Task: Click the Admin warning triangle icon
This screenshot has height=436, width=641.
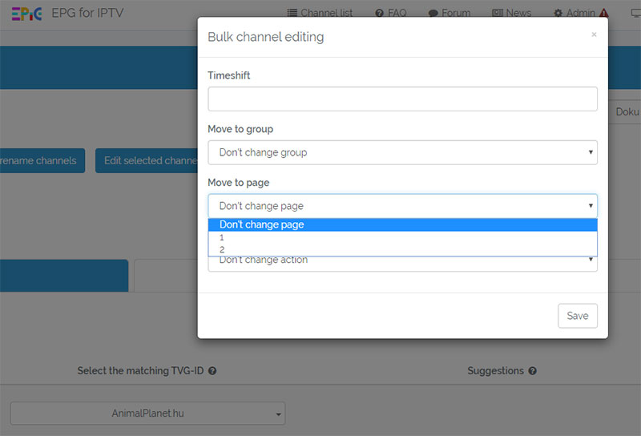Action: tap(603, 14)
